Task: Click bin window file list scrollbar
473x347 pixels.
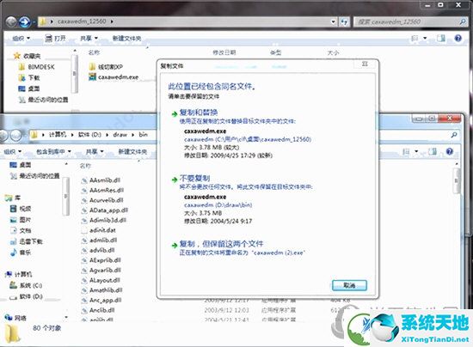Action: tap(457, 180)
